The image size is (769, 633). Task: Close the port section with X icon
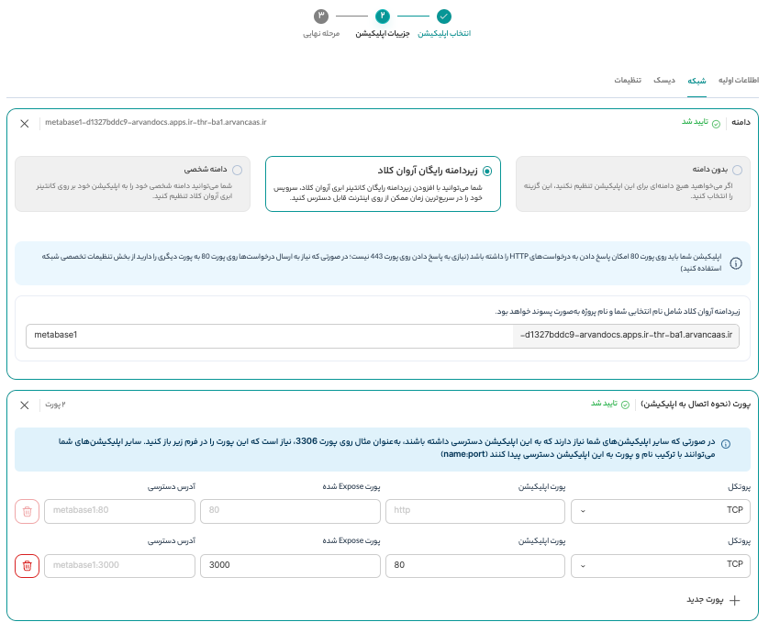25,405
